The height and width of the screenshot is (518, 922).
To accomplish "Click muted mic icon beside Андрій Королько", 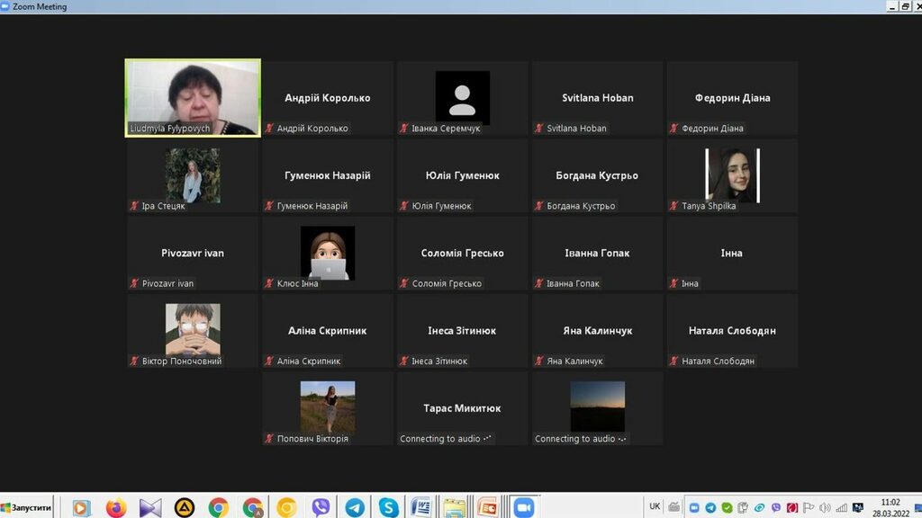I will 269,129.
